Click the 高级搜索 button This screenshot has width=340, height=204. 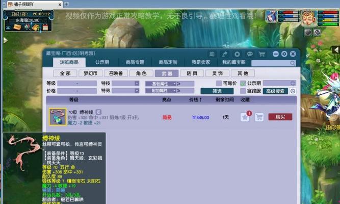[x=275, y=91]
